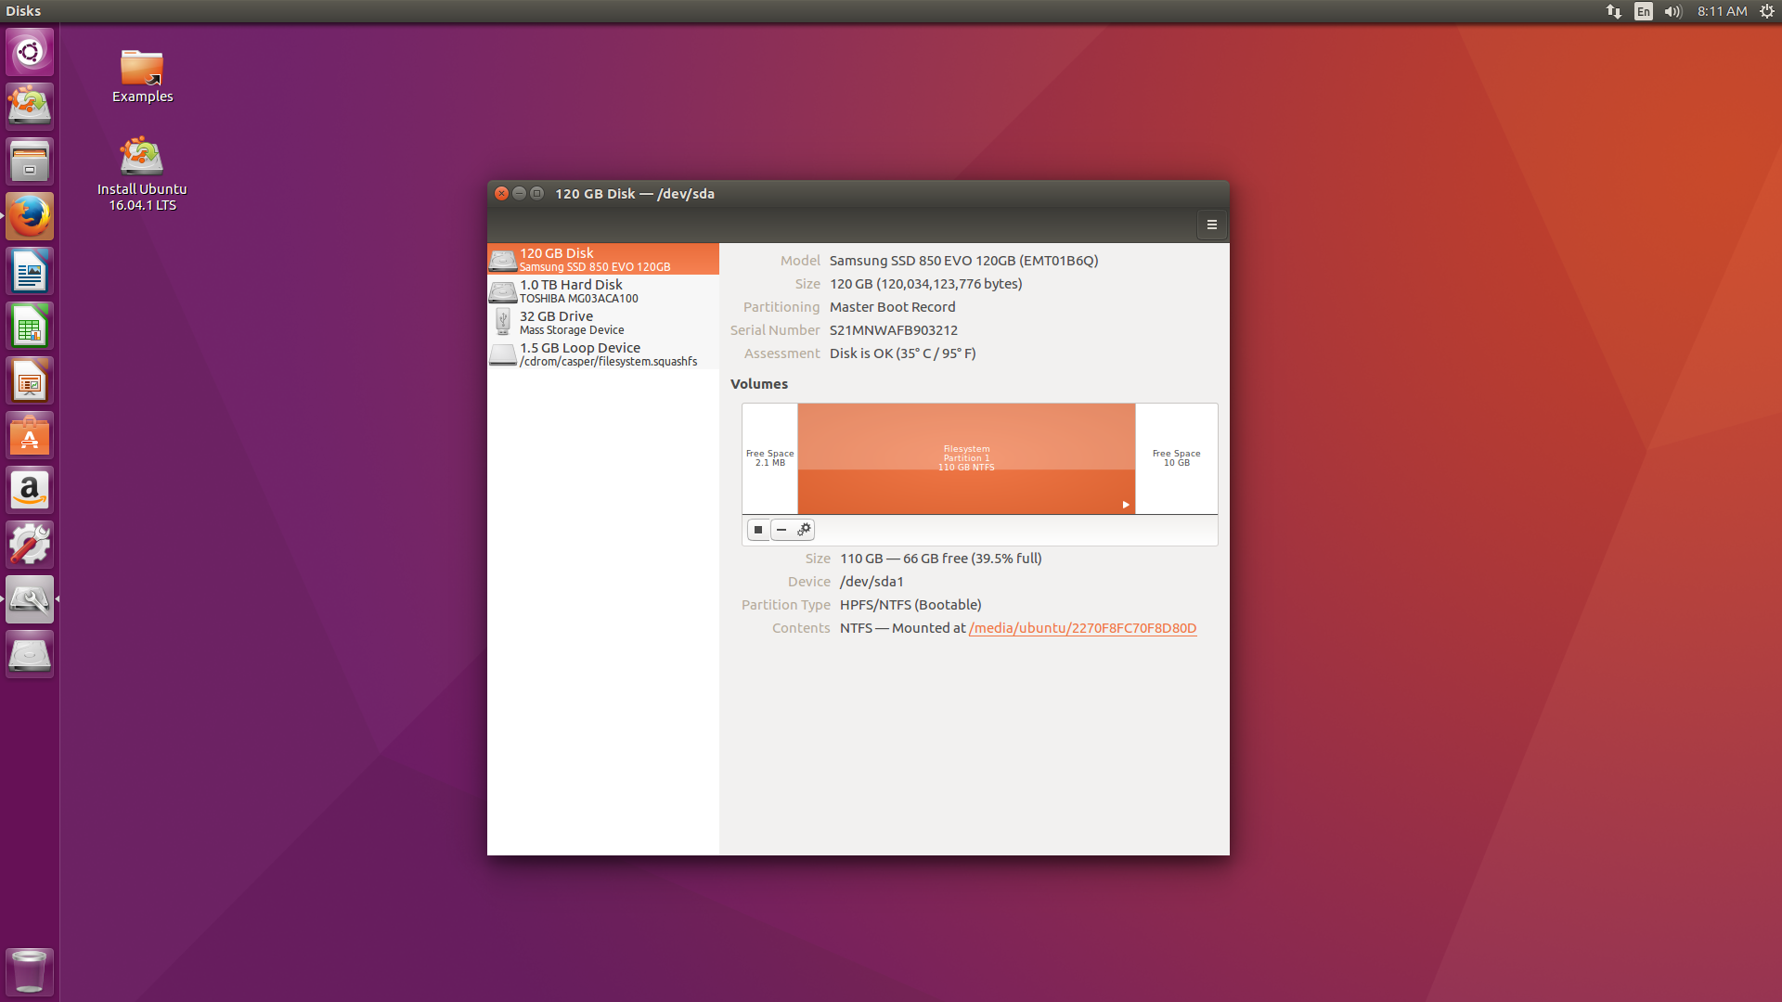Open Ubuntu Software center
The height and width of the screenshot is (1002, 1782).
(x=30, y=435)
